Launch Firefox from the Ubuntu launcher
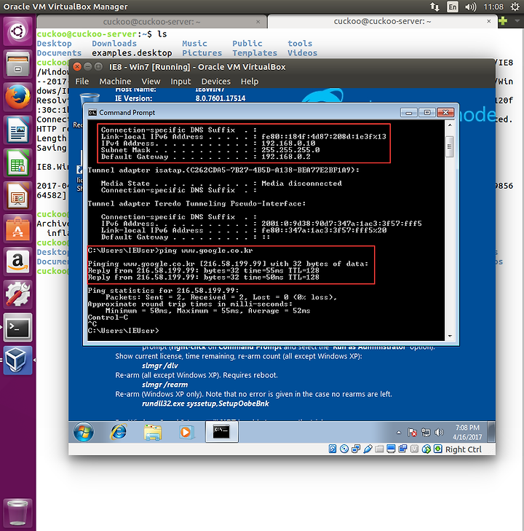 click(x=17, y=97)
